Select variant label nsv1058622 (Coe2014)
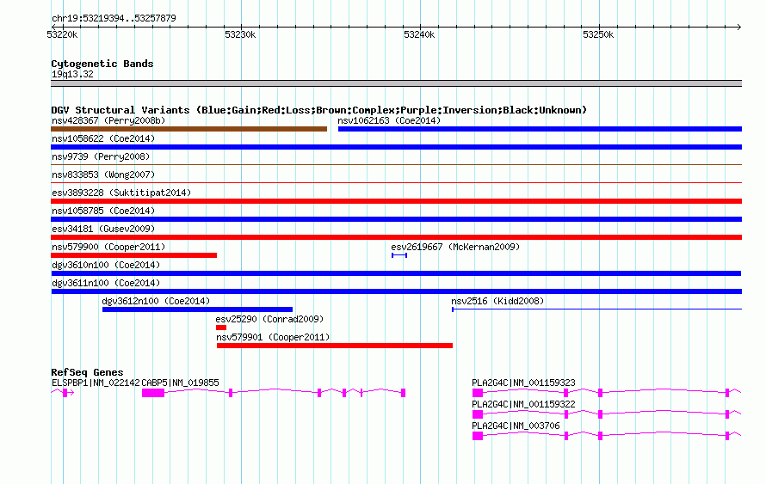 pyautogui.click(x=103, y=138)
